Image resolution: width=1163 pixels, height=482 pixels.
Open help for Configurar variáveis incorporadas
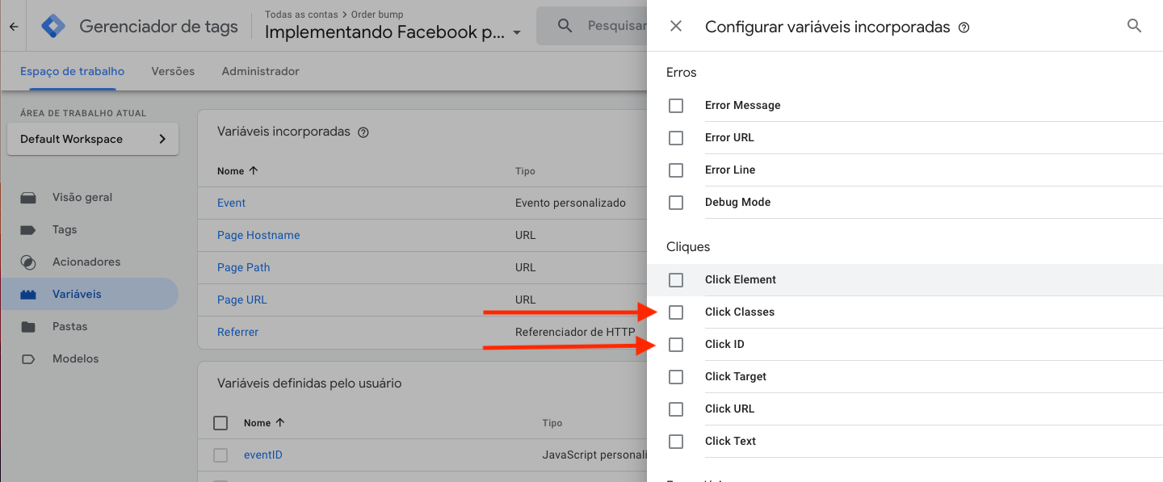(x=964, y=27)
